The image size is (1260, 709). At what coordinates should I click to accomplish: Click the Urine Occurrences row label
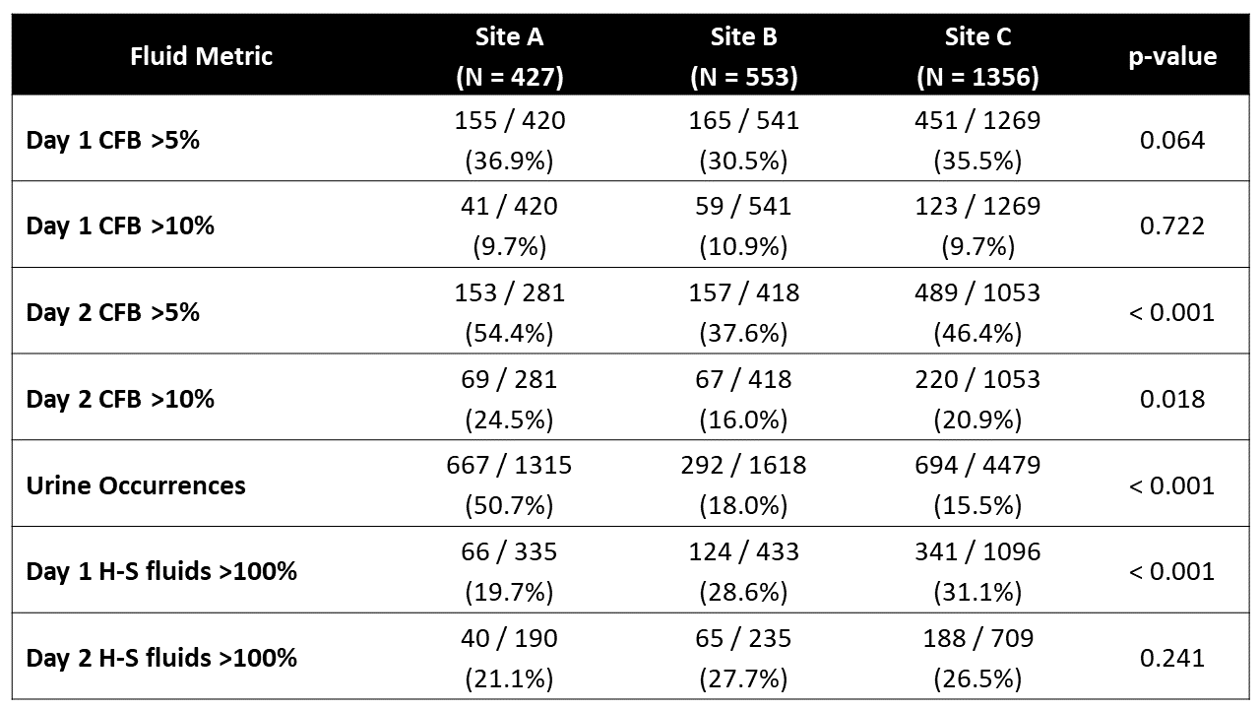click(136, 485)
